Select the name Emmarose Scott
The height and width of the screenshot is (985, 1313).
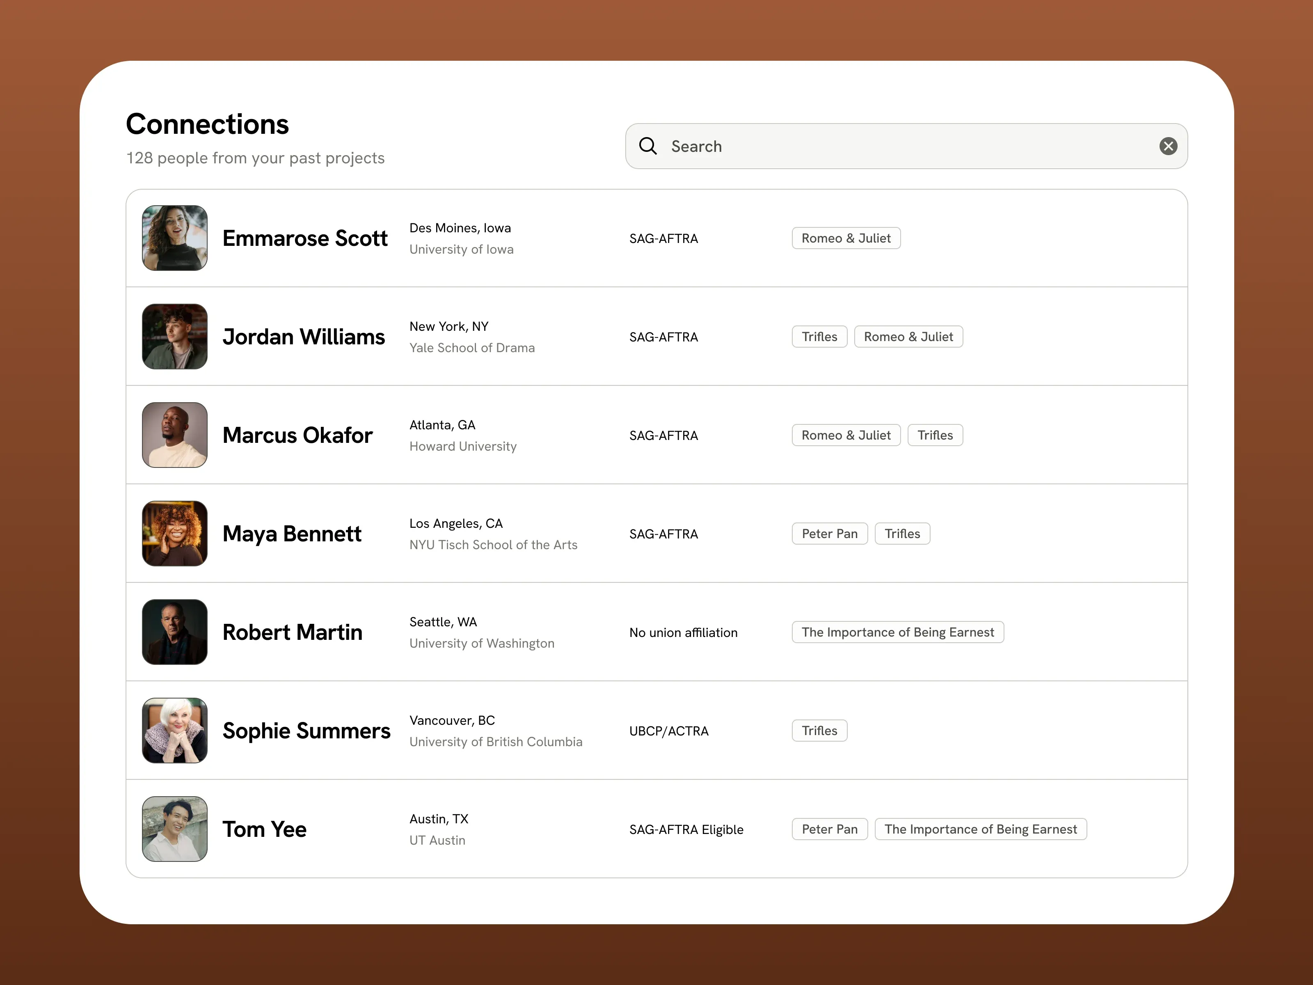(x=304, y=238)
